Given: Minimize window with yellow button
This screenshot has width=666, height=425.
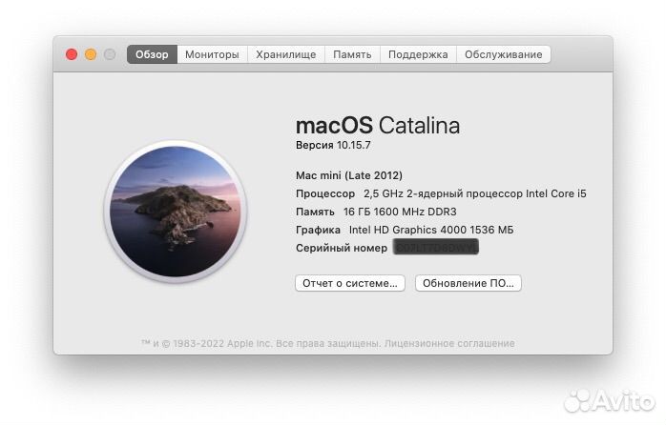Looking at the screenshot, I should [91, 54].
